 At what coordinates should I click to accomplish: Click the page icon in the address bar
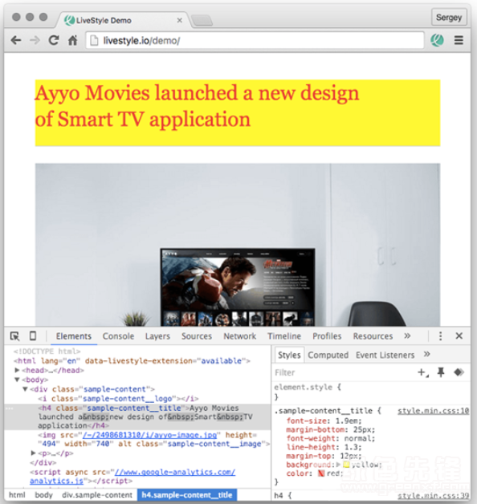point(94,40)
